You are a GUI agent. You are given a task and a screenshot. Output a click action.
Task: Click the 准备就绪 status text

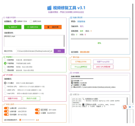click(x=81, y=22)
